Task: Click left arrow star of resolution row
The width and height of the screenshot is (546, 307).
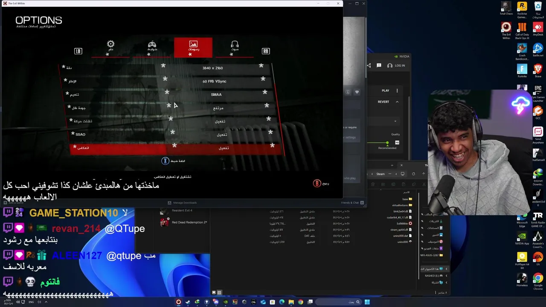Action: [163, 66]
